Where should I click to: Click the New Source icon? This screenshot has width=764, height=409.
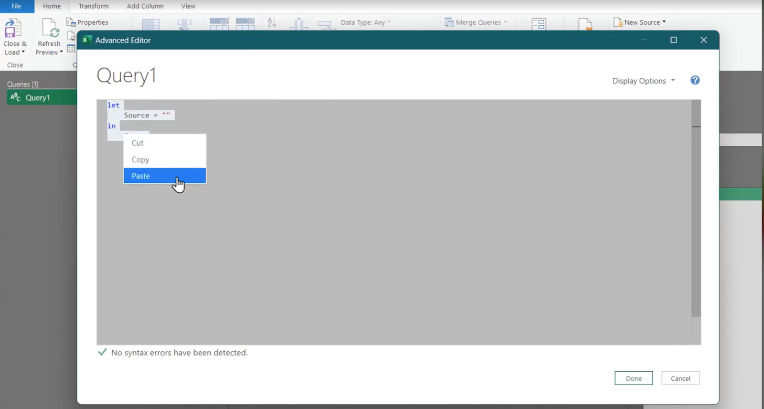coord(618,22)
